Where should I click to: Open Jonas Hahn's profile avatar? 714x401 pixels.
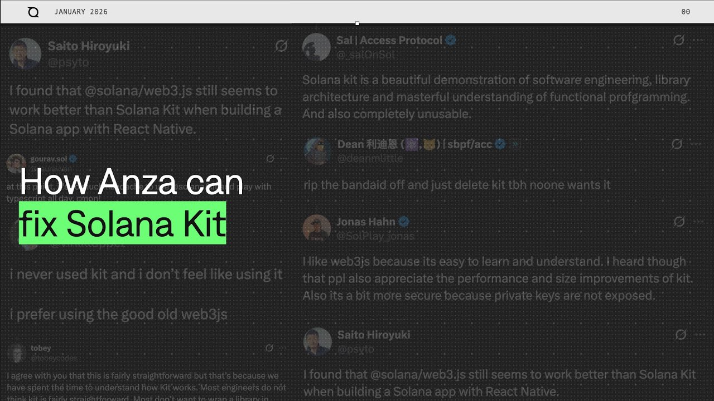[x=316, y=228]
